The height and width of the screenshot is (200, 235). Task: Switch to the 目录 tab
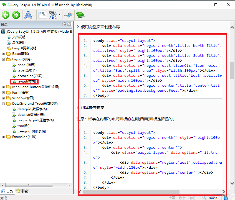pyautogui.click(x=7, y=191)
